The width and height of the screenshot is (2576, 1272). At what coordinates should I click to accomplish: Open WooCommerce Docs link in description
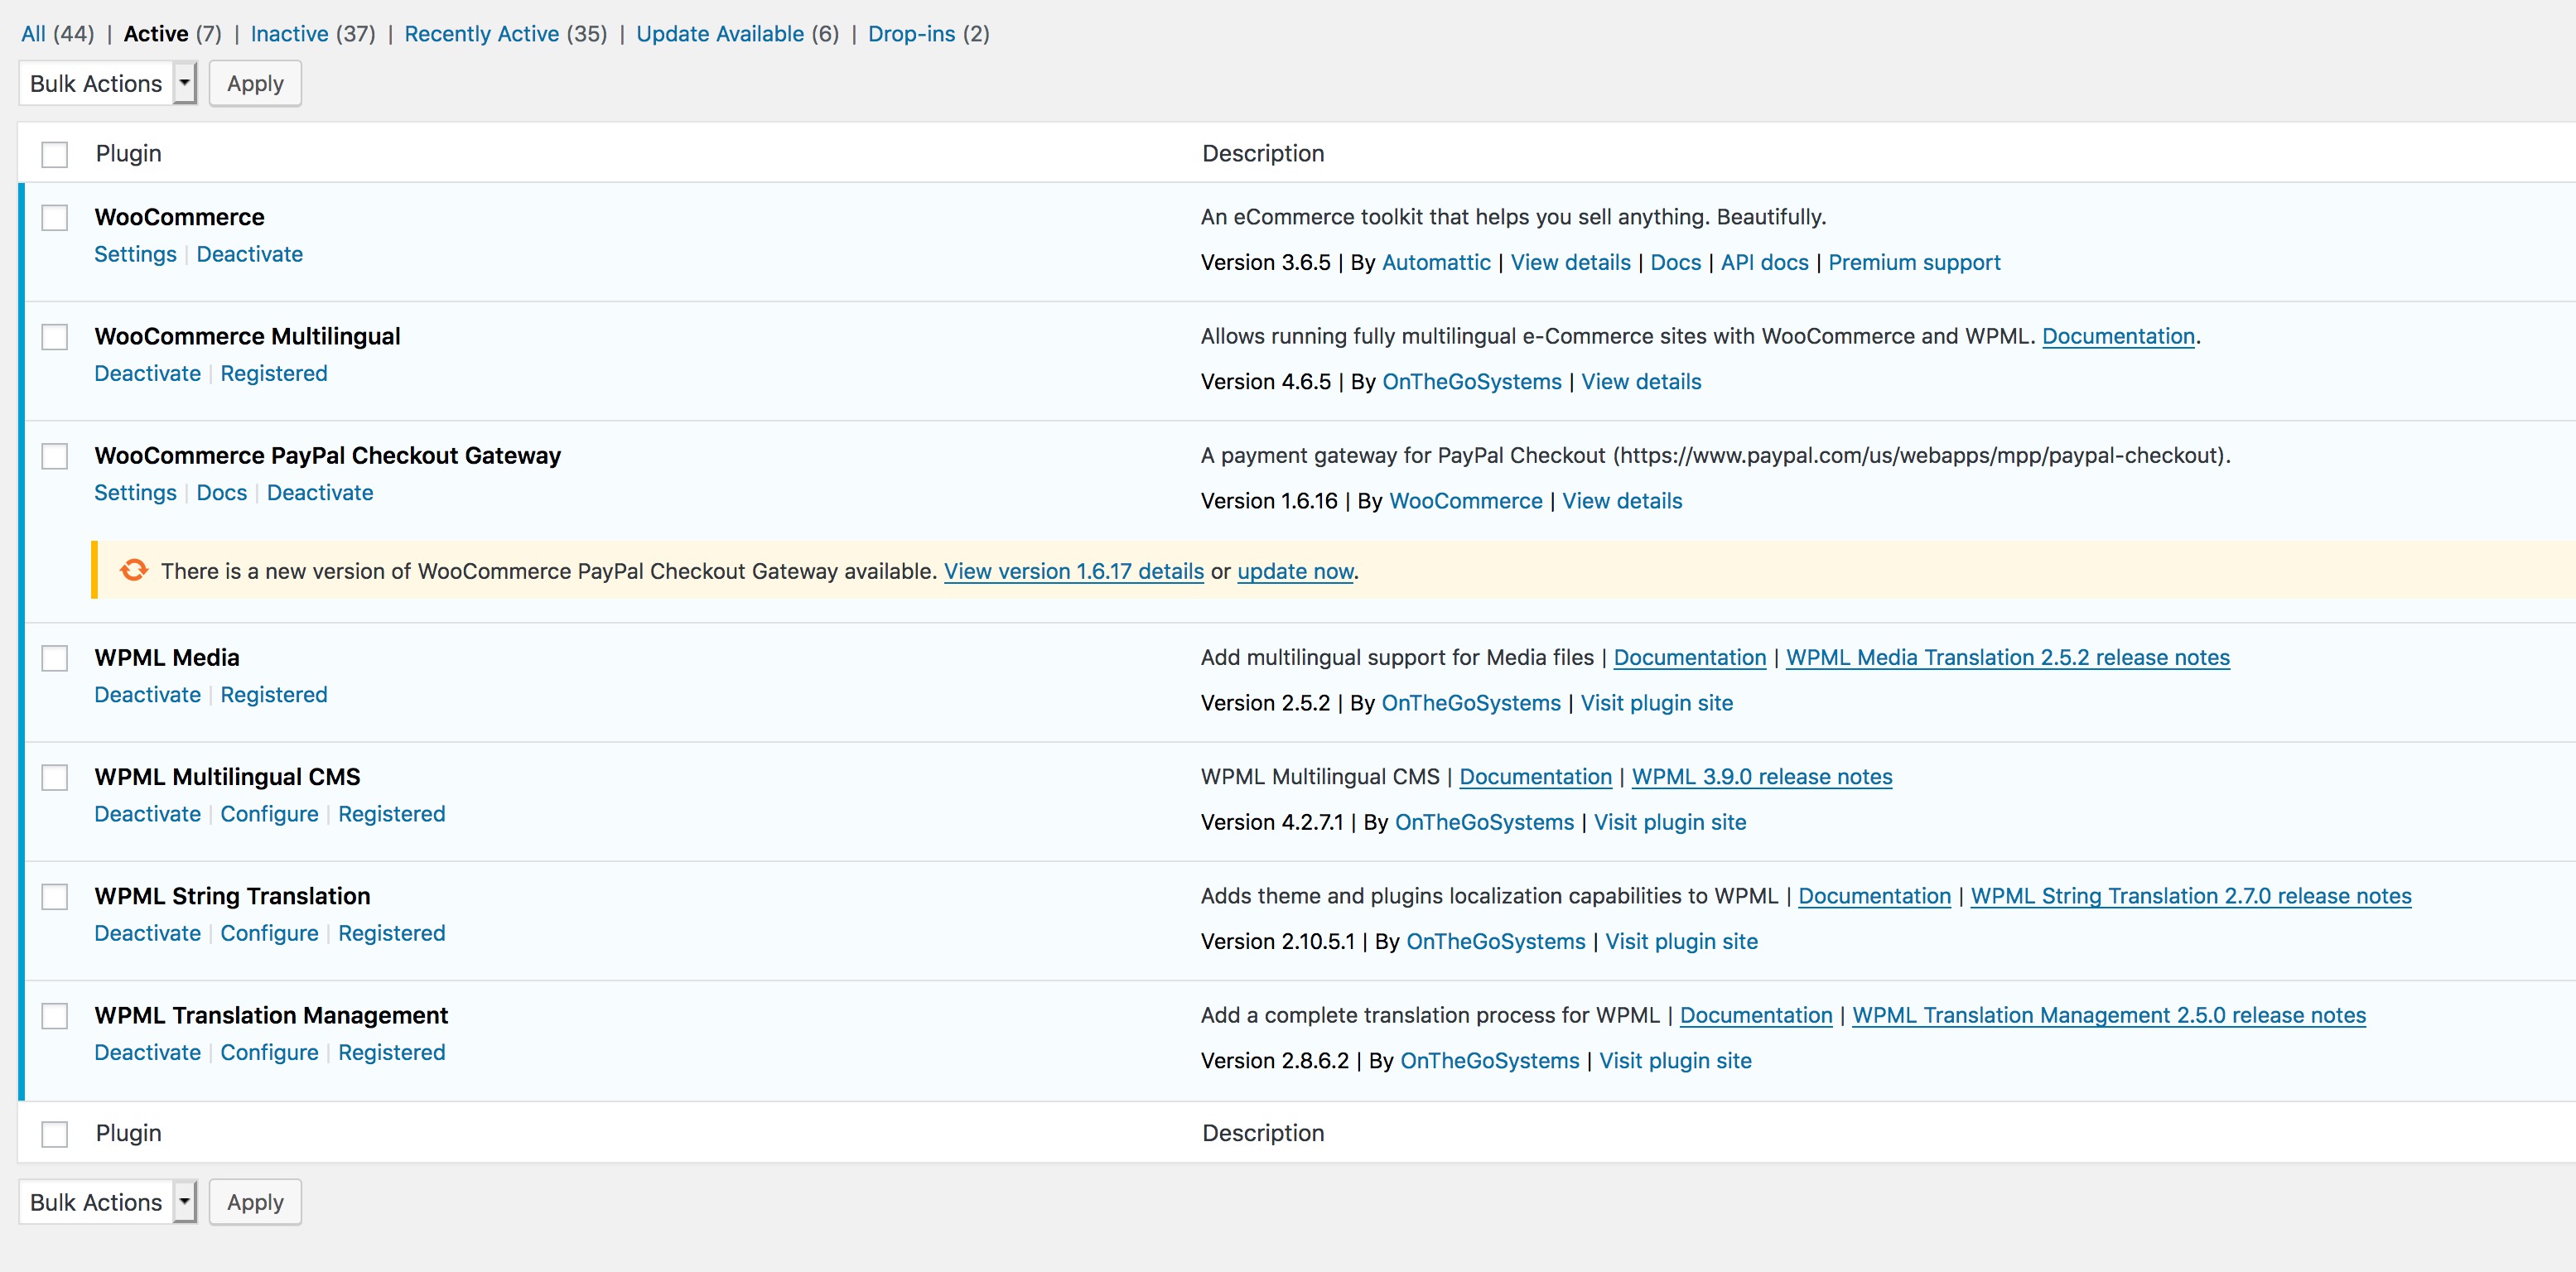[x=1675, y=262]
